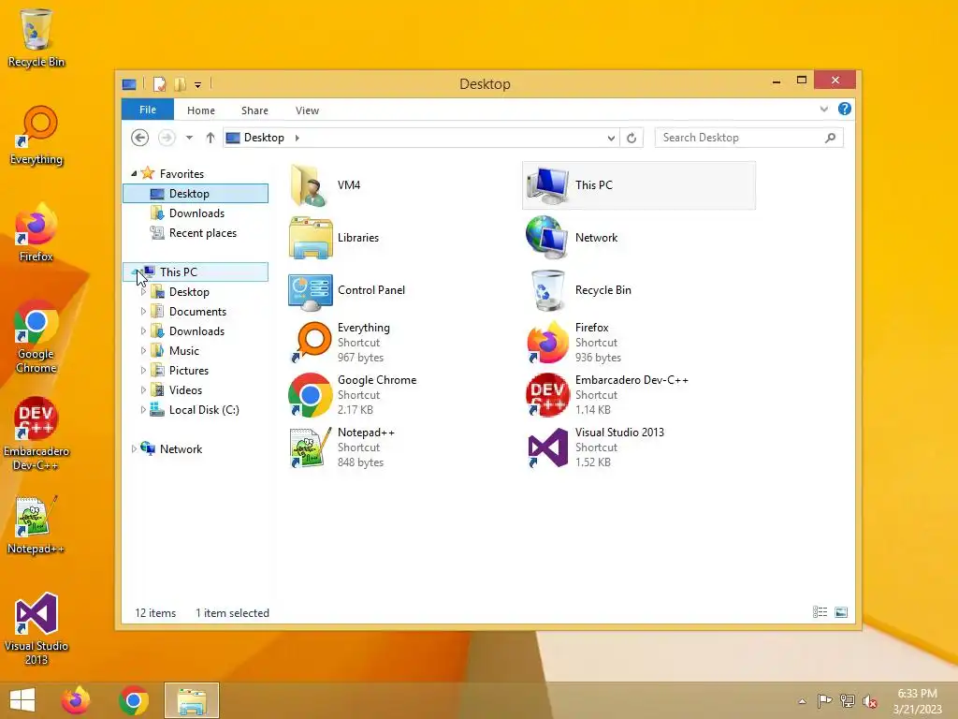958x719 pixels.
Task: Click the Desktop address bar path
Action: pyautogui.click(x=264, y=138)
